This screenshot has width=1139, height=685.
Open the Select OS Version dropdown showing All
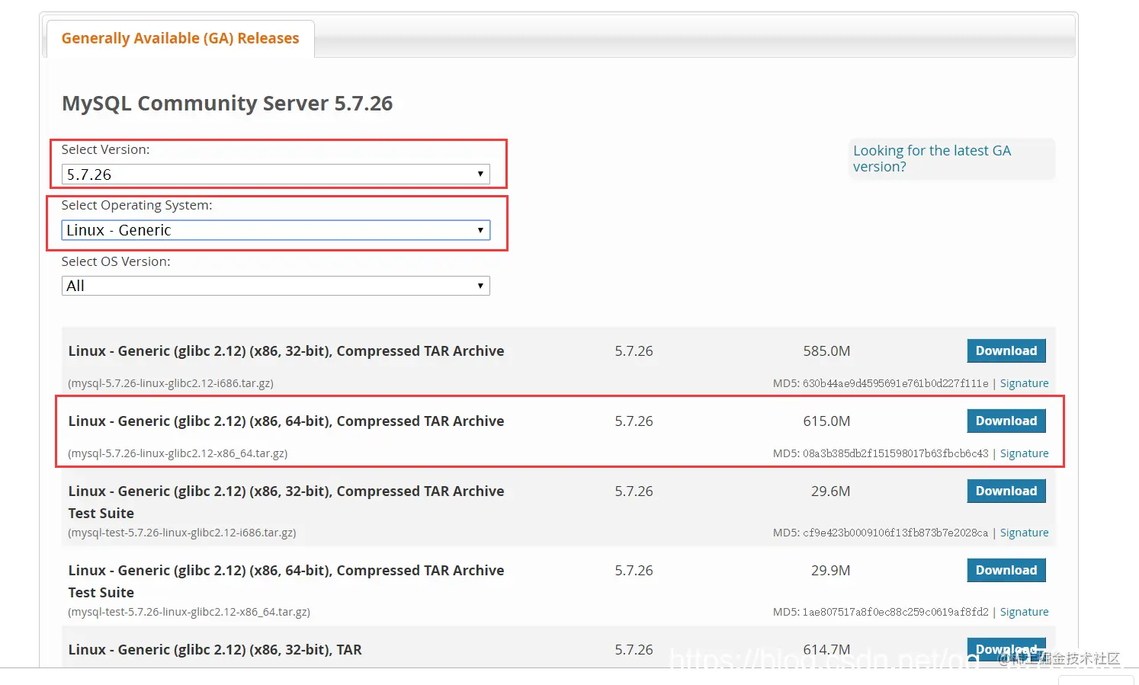click(x=275, y=286)
